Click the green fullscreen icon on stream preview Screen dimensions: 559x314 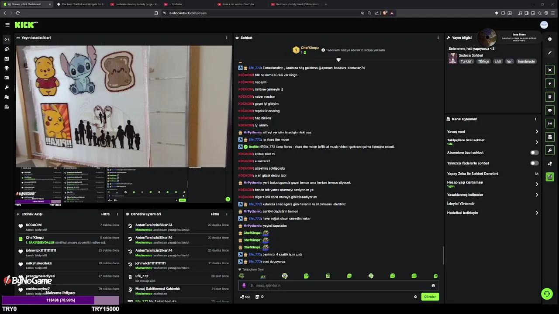228,199
